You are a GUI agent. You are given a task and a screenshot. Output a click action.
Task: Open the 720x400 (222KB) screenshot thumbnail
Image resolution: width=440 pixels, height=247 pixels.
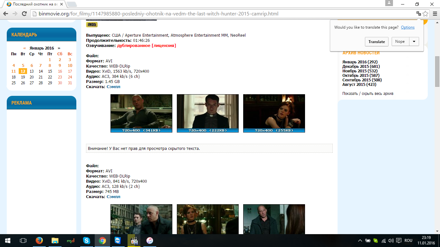[208, 113]
